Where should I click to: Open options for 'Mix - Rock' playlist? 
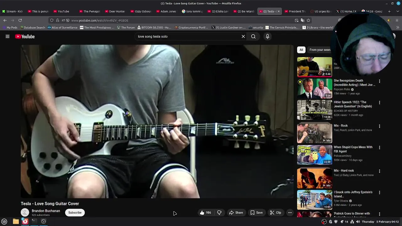tap(379, 126)
